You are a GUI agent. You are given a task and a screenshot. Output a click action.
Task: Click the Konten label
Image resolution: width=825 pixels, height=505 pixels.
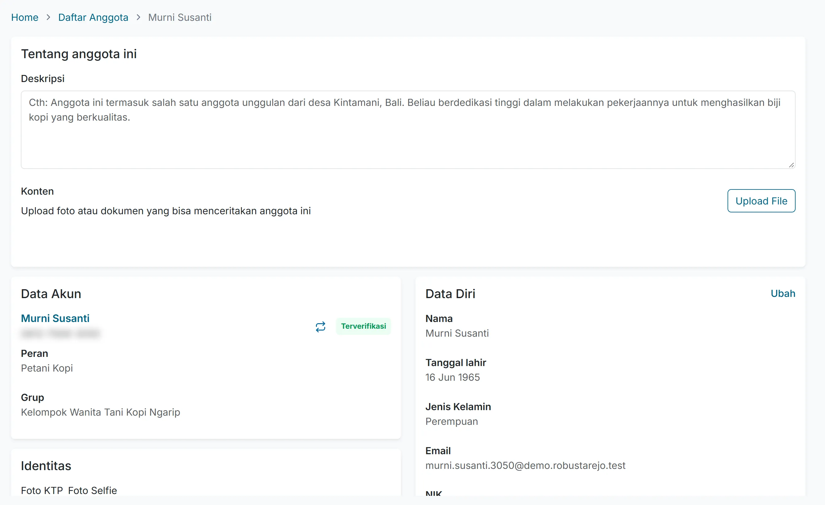pyautogui.click(x=37, y=191)
